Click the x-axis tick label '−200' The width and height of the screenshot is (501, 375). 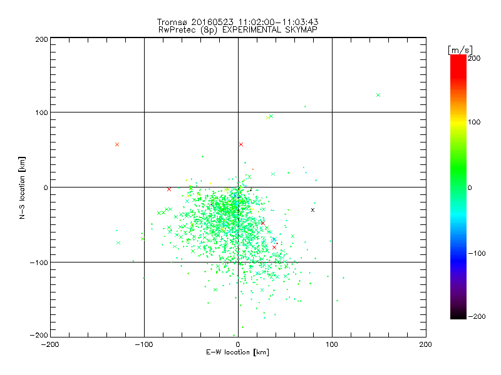tap(50, 344)
